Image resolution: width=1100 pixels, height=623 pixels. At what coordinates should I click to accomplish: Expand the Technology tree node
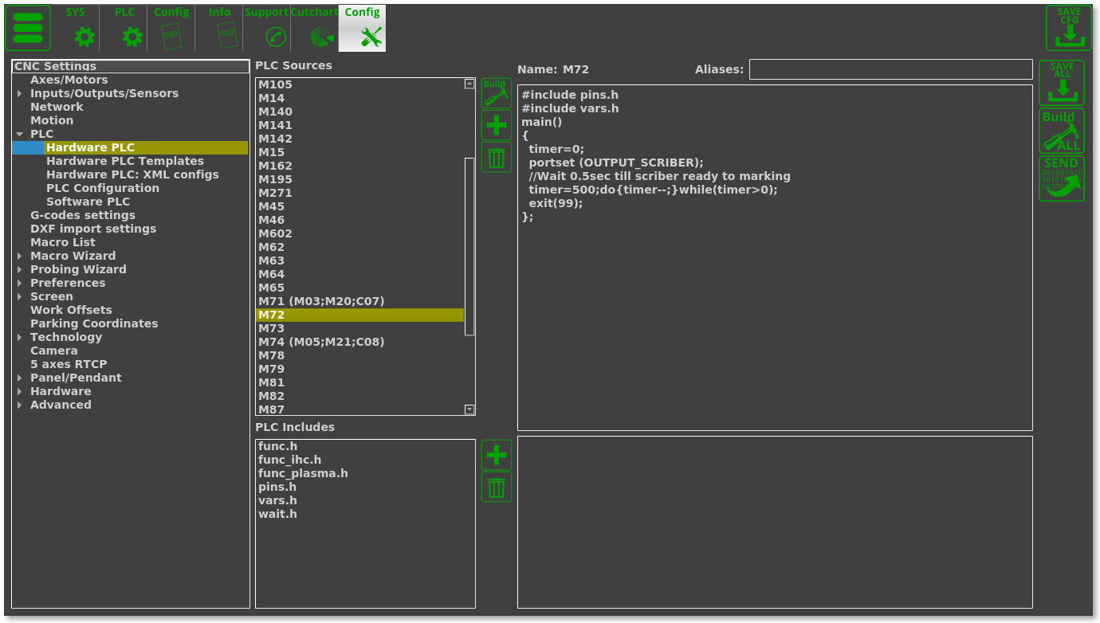(20, 338)
